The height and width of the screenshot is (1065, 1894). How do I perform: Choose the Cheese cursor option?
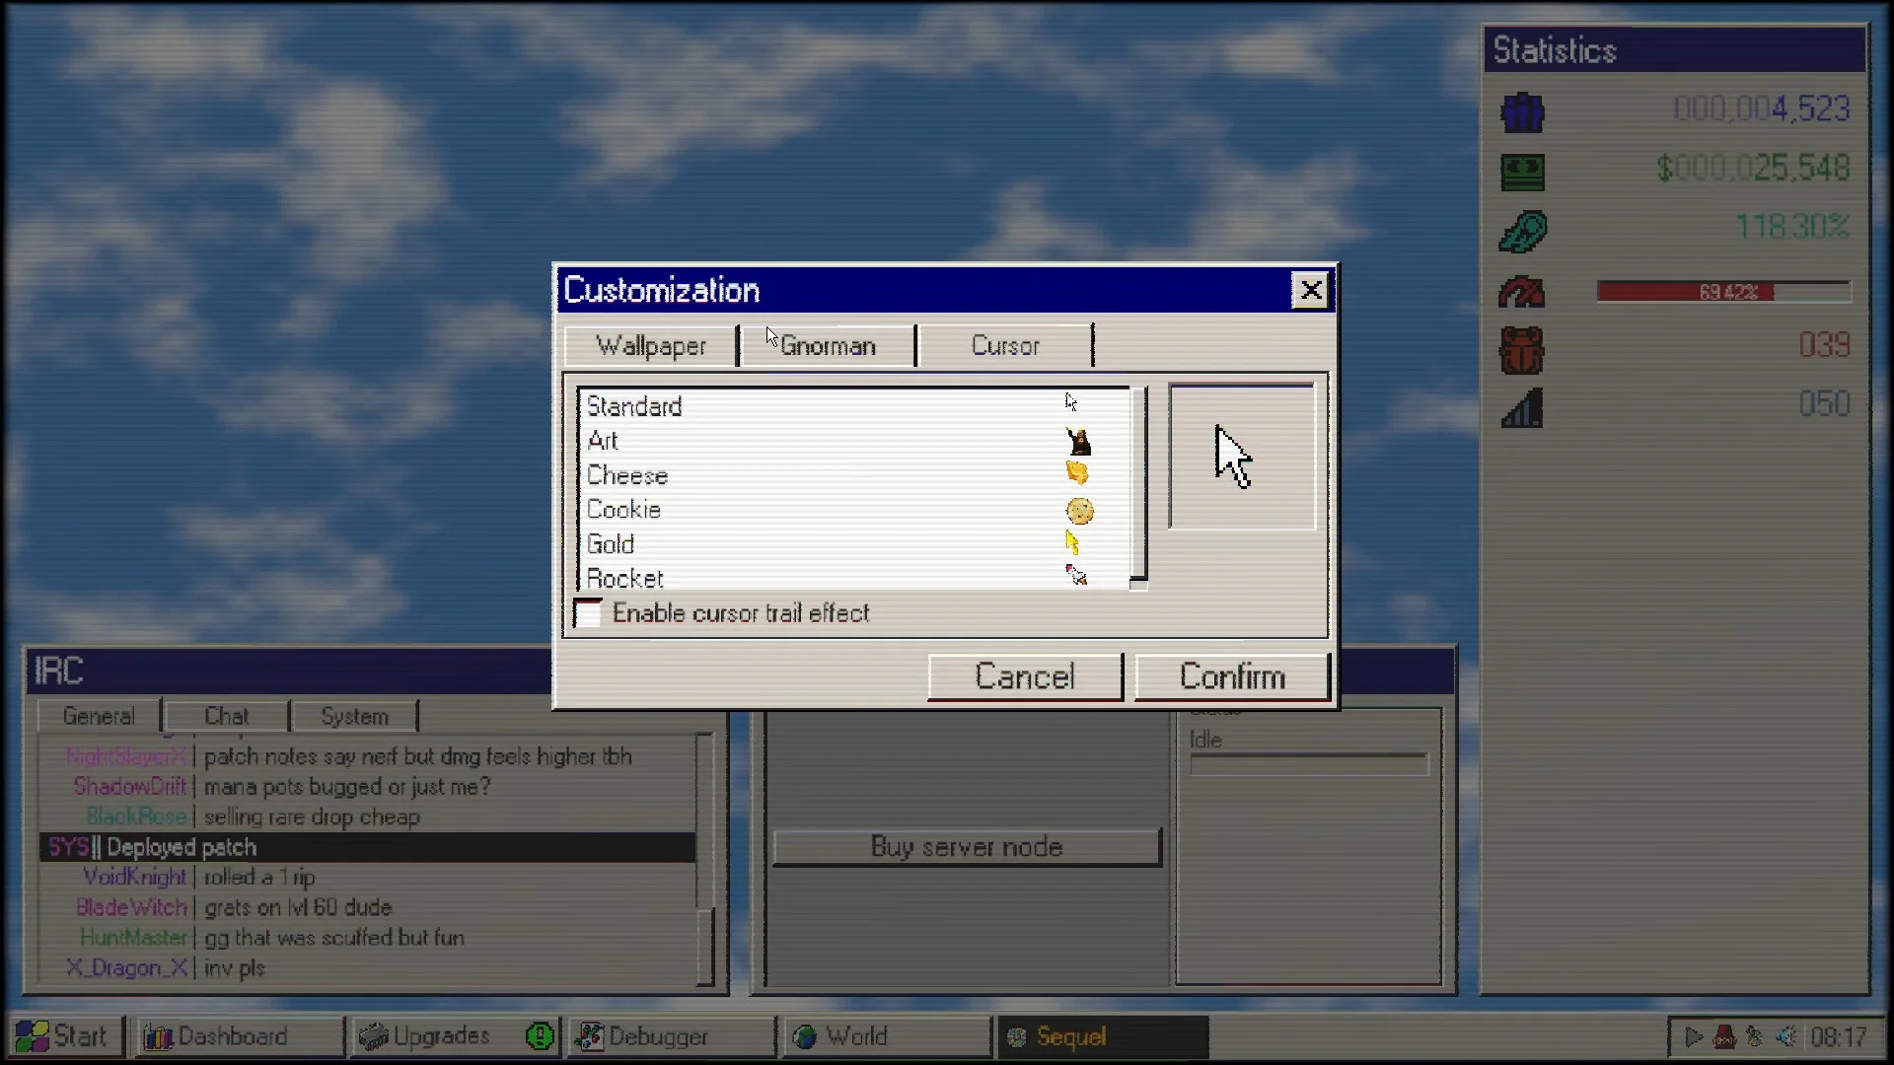(x=627, y=475)
